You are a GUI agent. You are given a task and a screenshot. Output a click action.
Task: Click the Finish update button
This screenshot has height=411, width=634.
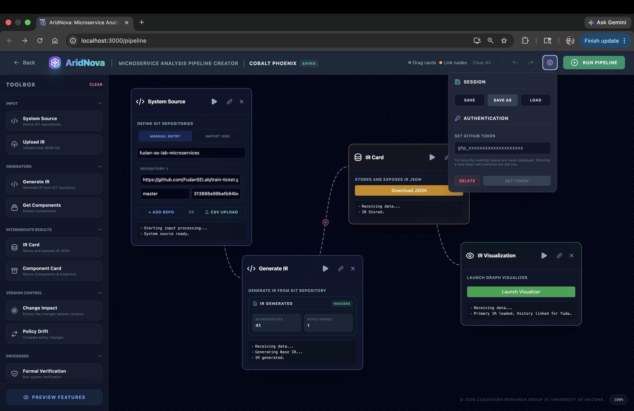coord(605,41)
